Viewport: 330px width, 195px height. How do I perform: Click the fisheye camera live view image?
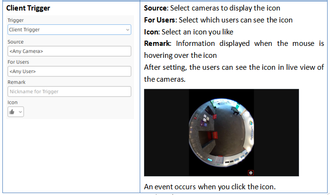[x=221, y=132]
